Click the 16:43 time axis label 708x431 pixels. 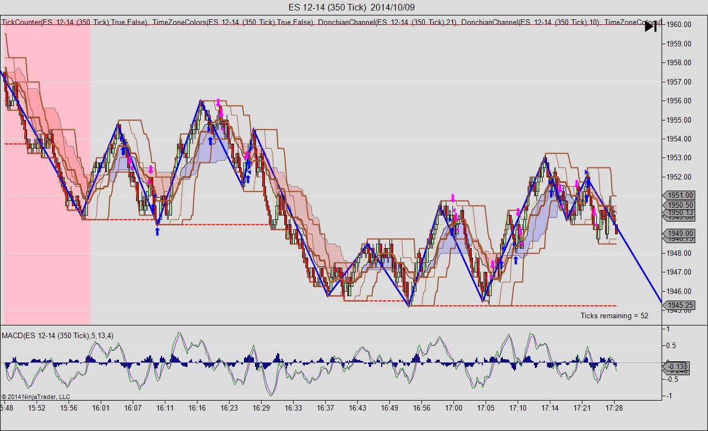pos(357,408)
